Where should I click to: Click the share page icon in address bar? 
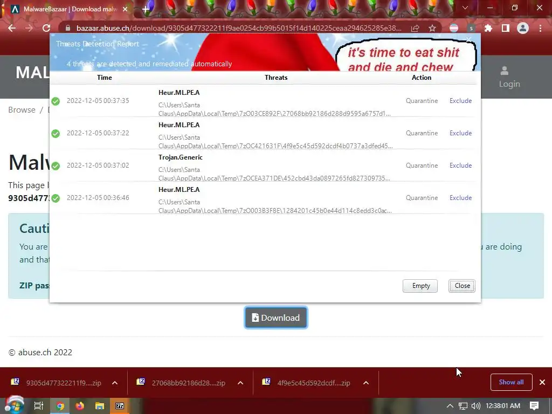[x=415, y=28]
